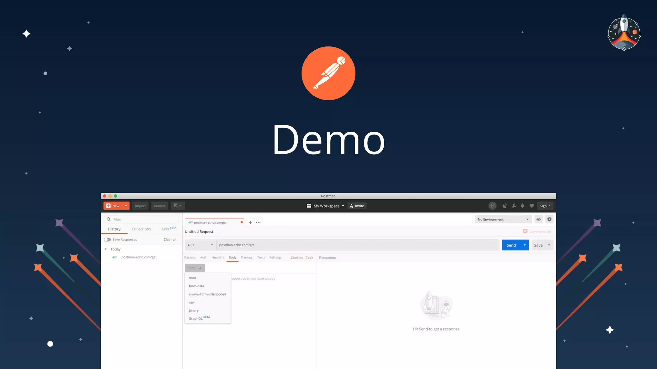Click the Comments (0) icon link
Screen dimensions: 657x369
pos(537,232)
